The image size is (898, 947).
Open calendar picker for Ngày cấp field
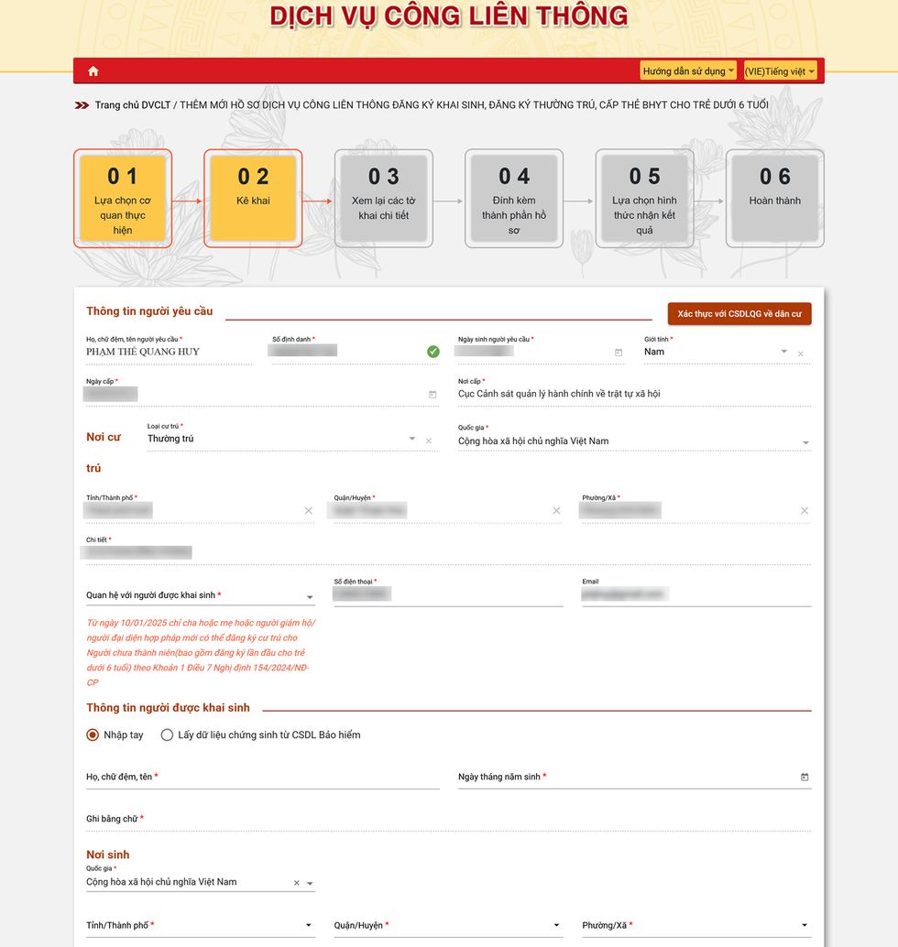pos(433,395)
